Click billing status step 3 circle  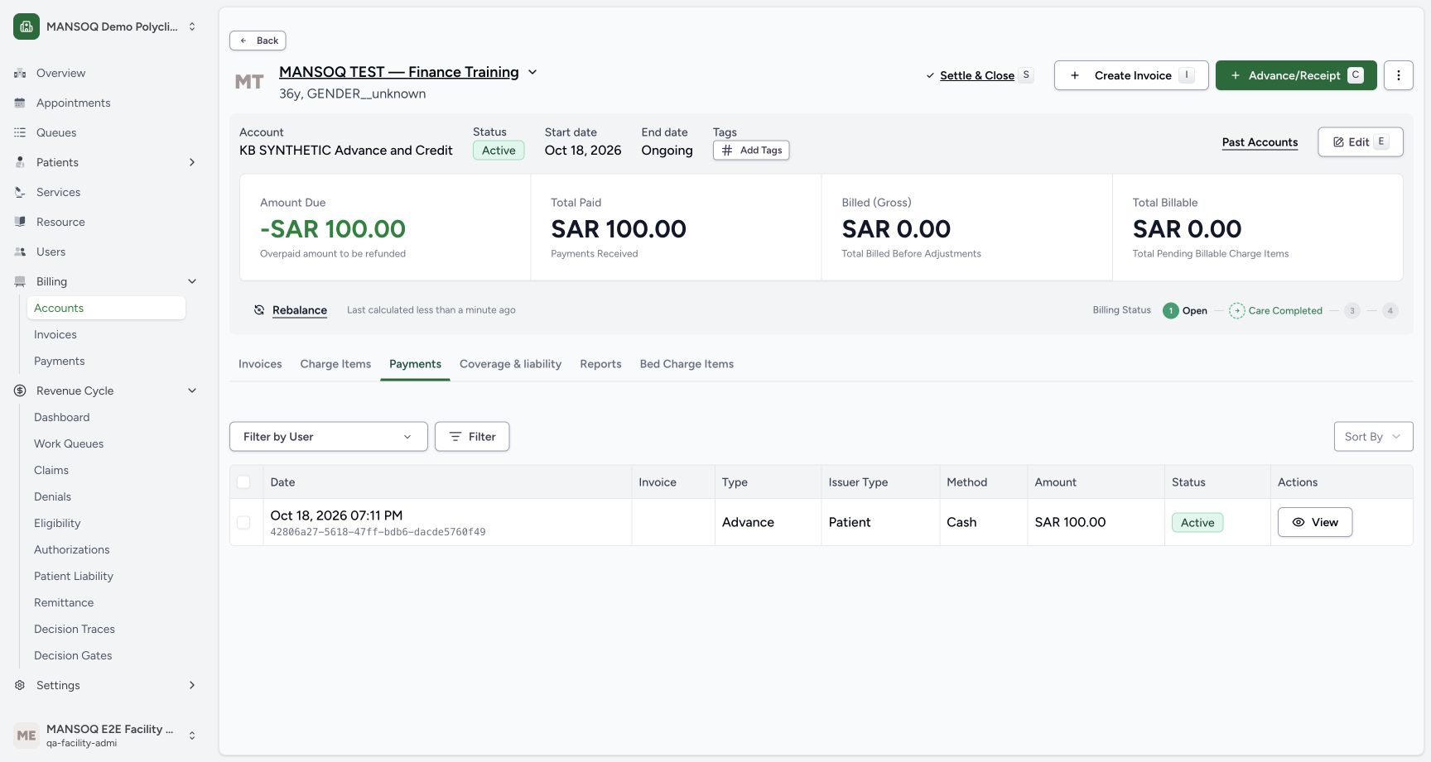point(1352,311)
